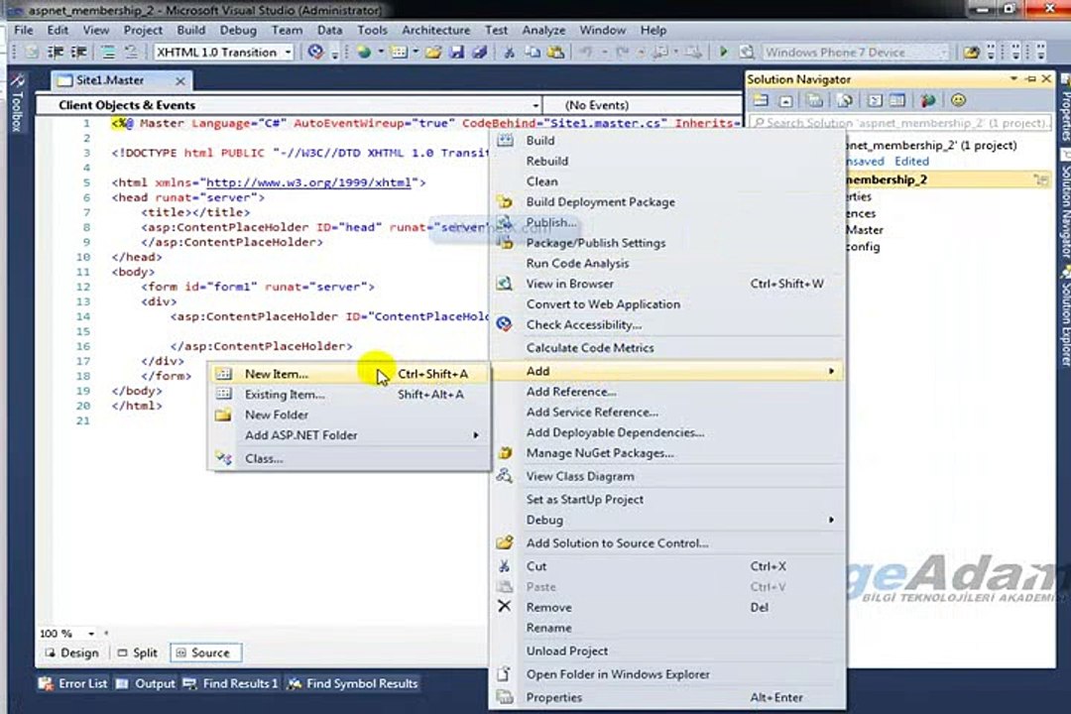
Task: Open the Client Objects & Events dropdown
Action: point(535,105)
